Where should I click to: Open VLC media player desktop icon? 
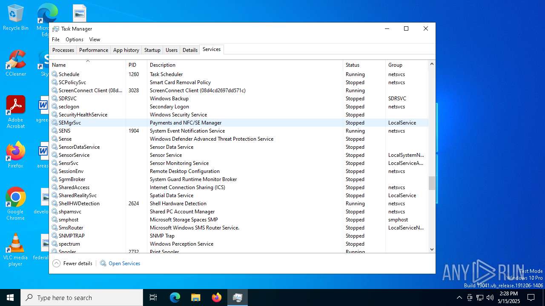click(x=16, y=250)
